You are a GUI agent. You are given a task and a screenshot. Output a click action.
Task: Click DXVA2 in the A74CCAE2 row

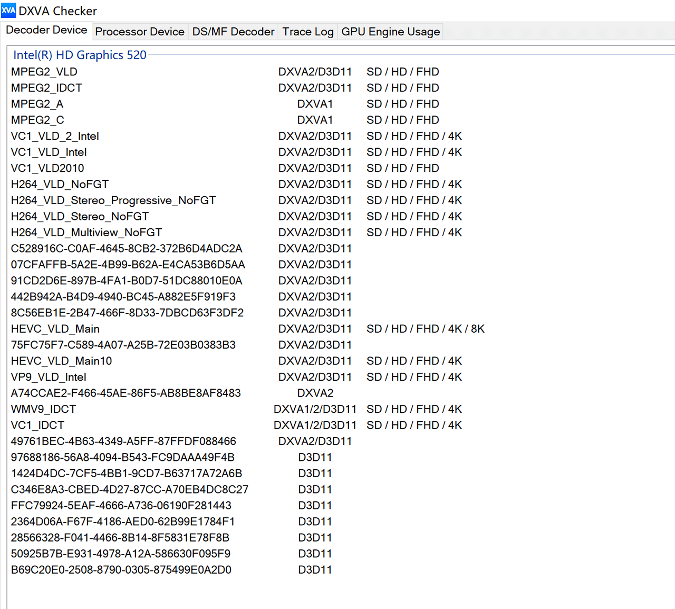pos(315,393)
